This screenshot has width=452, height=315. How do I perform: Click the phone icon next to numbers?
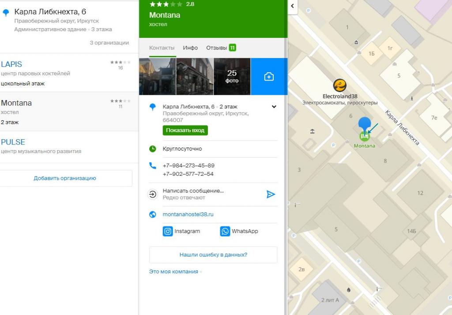[x=153, y=166]
